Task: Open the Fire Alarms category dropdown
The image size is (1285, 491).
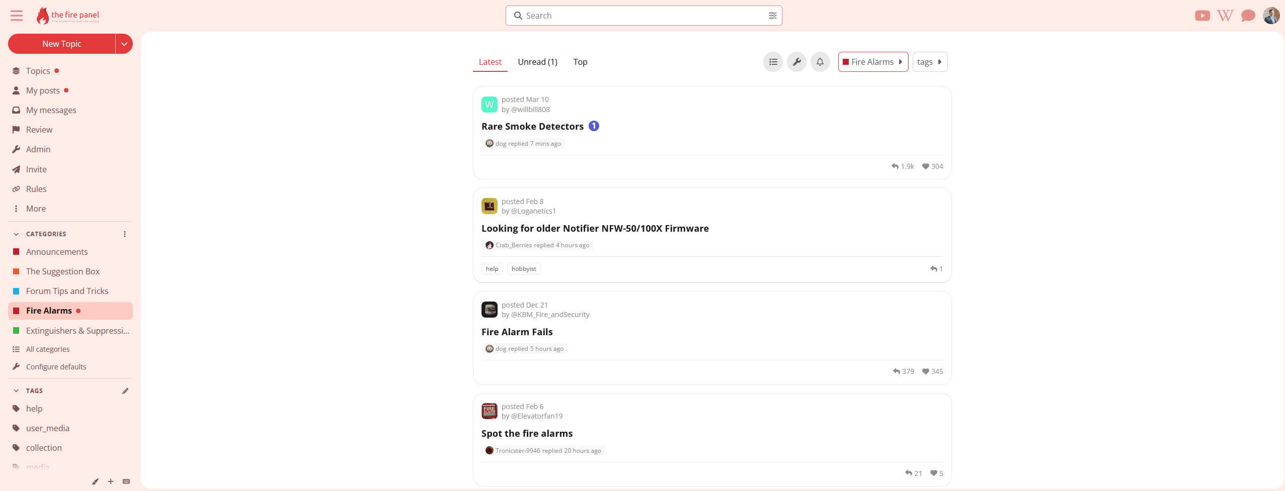Action: [x=873, y=62]
